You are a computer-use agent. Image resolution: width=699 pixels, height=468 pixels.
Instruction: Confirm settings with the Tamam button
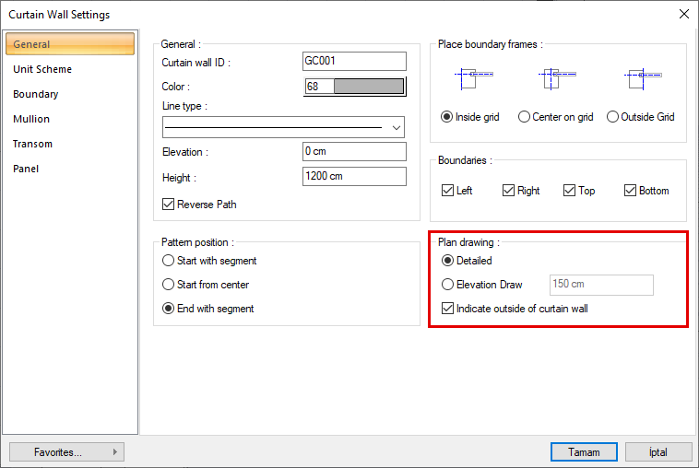click(x=584, y=452)
